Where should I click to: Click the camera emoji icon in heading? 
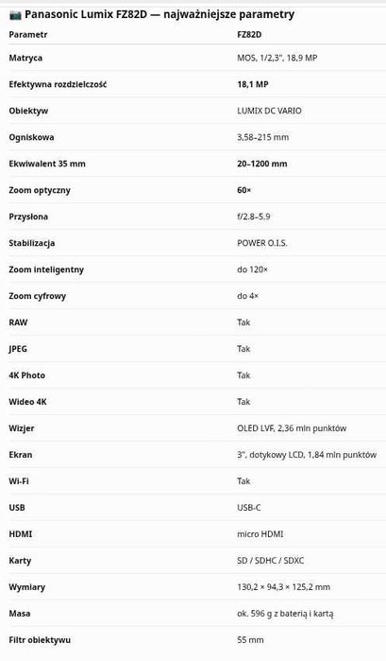(x=15, y=15)
